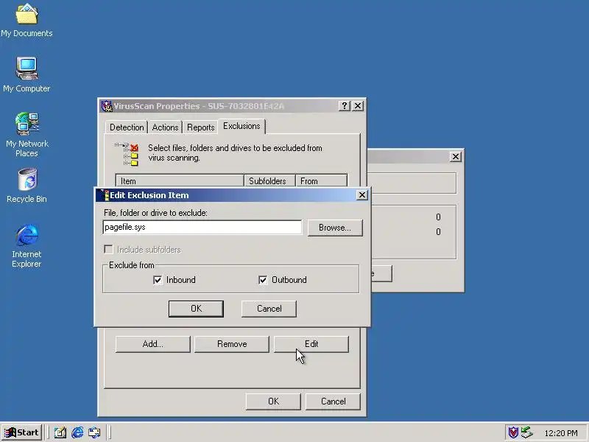The width and height of the screenshot is (589, 442).
Task: Check the system clock 12:20 PM
Action: 561,433
